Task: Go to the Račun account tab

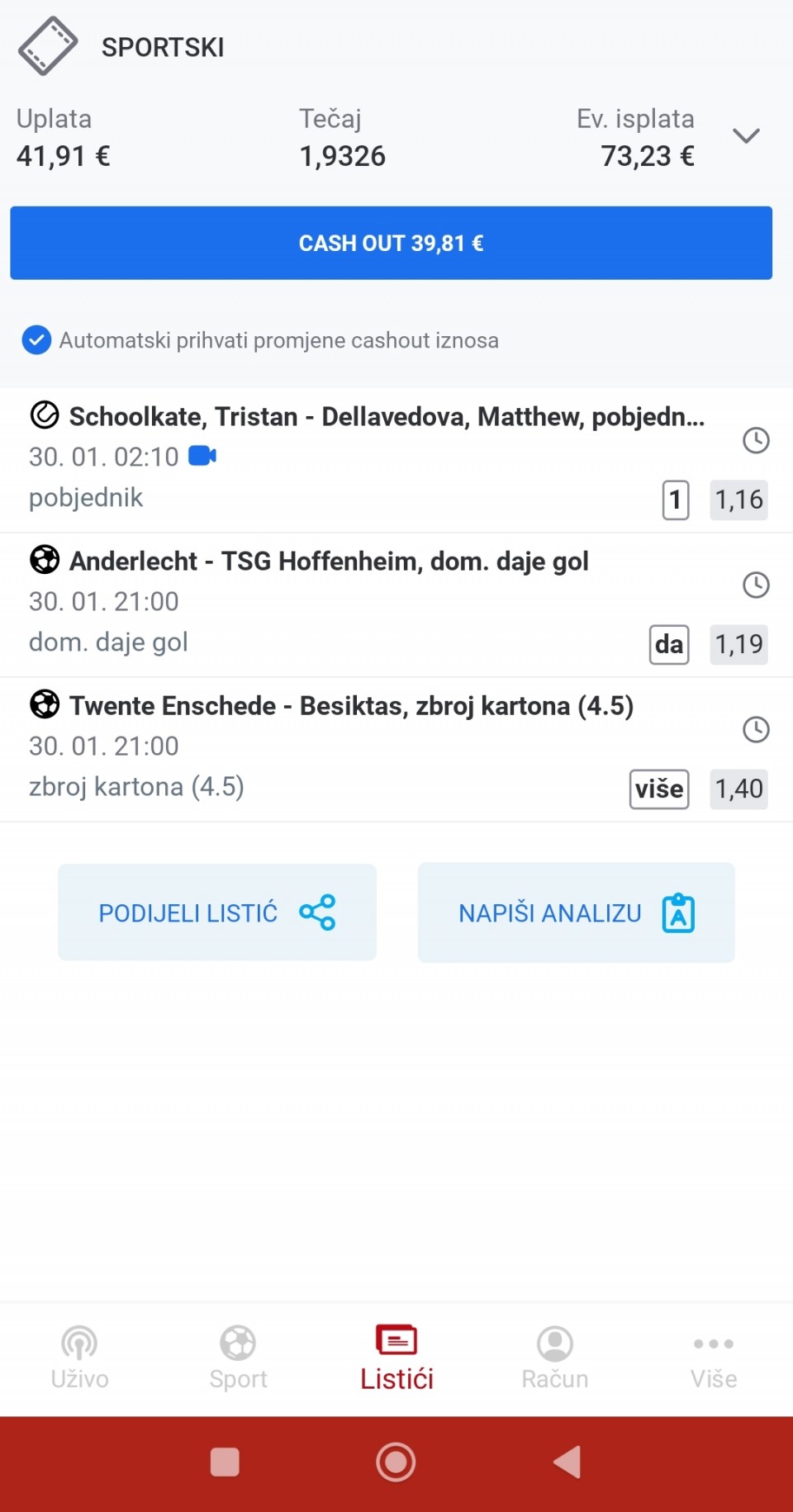Action: pyautogui.click(x=555, y=1358)
